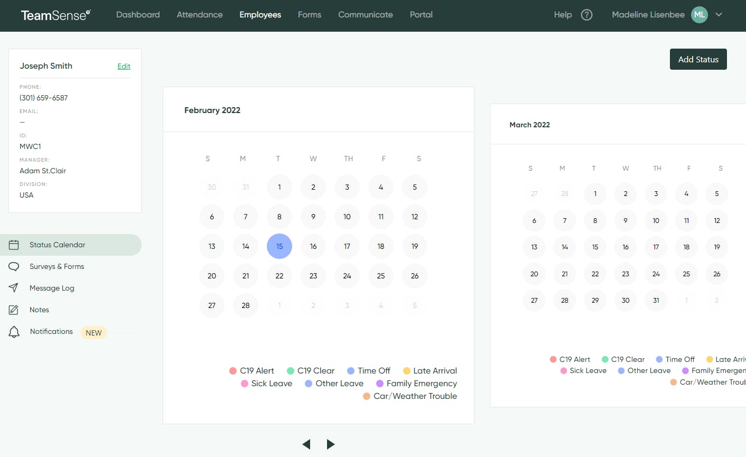Click the Notifications bell icon
Screen dimensions: 746x457
point(14,332)
